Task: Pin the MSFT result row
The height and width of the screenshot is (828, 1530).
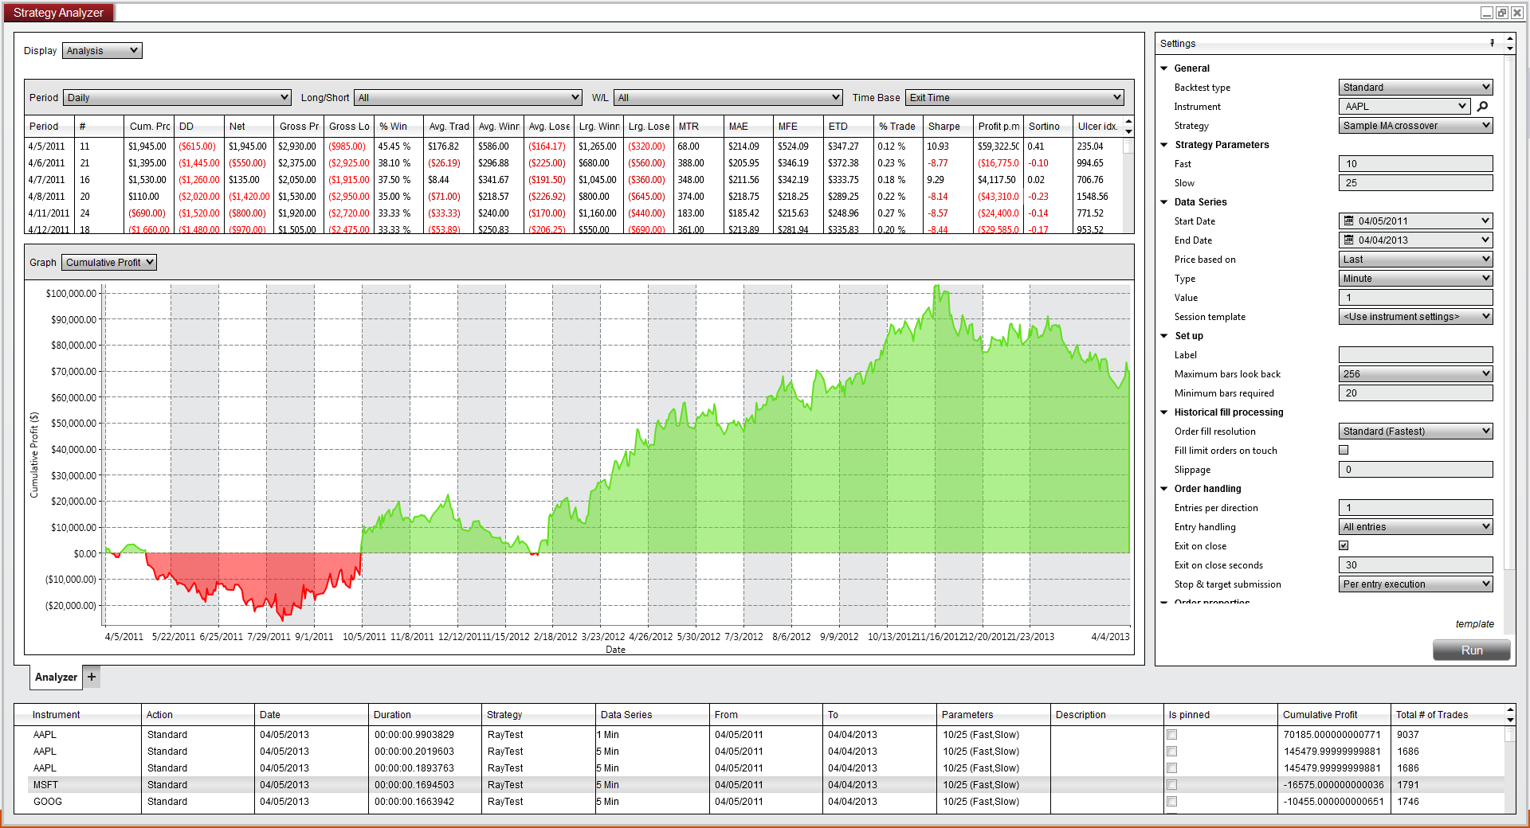Action: point(1171,785)
